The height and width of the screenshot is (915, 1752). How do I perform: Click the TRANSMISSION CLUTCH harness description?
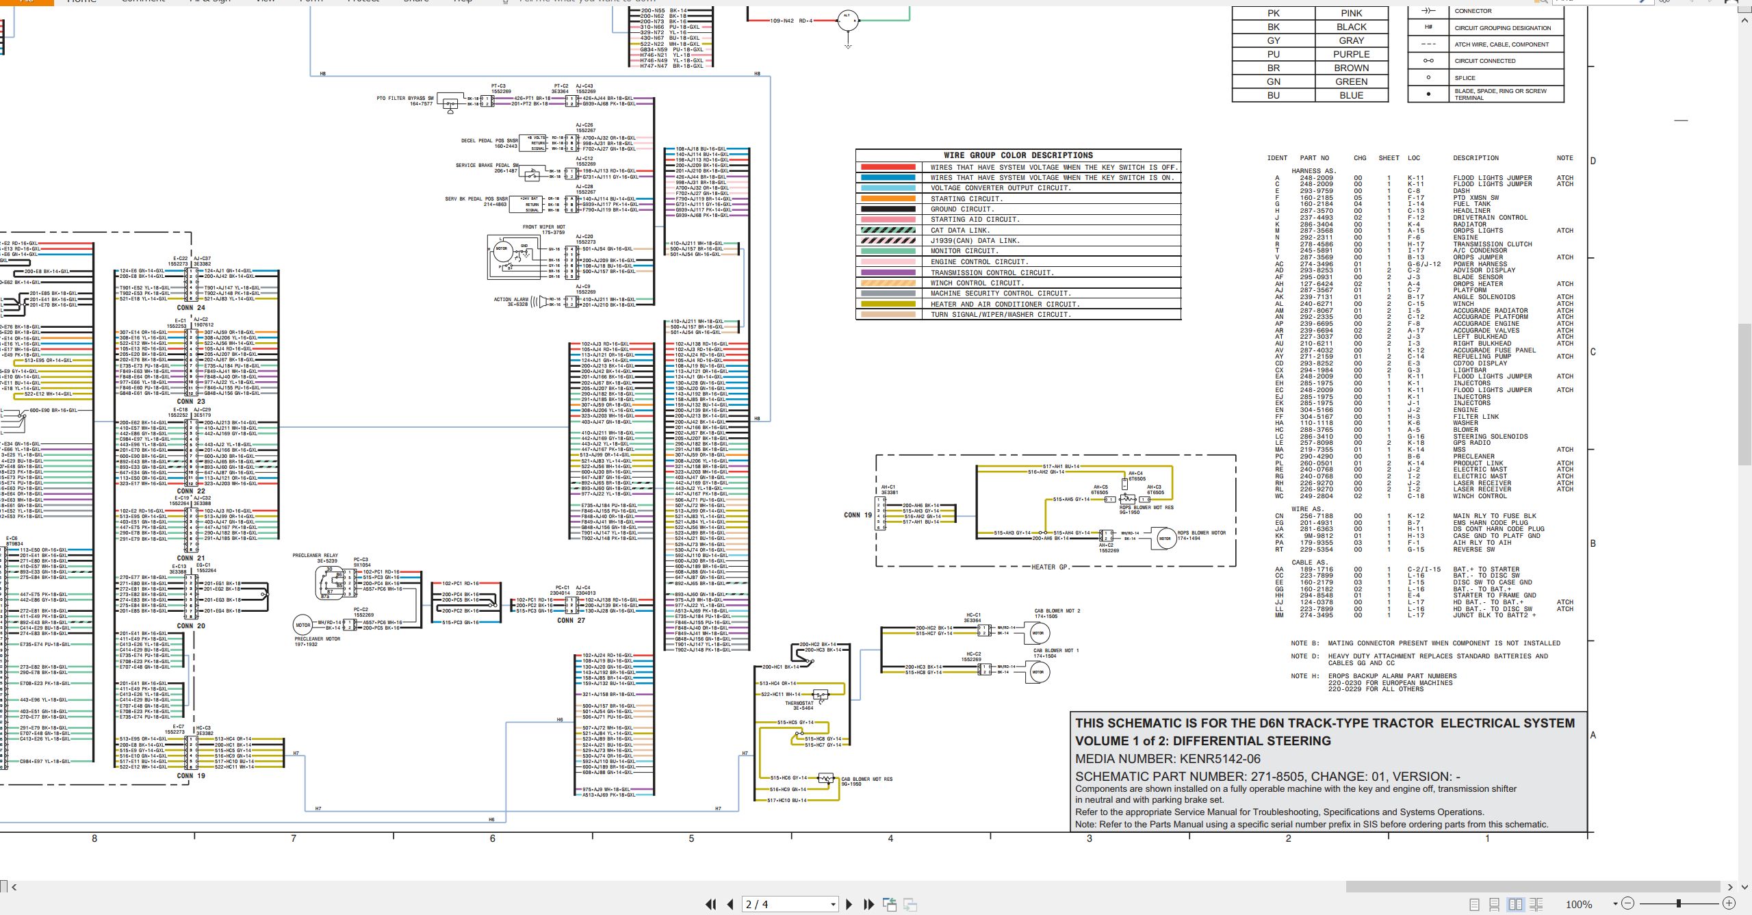coord(1493,244)
